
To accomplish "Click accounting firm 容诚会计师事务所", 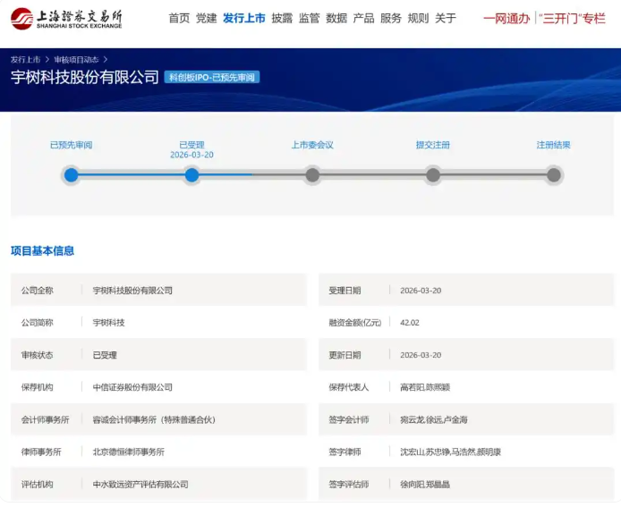I will [154, 420].
